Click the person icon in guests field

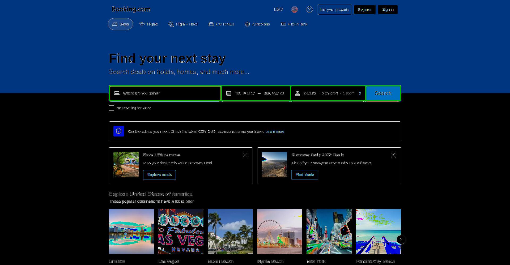pyautogui.click(x=297, y=93)
